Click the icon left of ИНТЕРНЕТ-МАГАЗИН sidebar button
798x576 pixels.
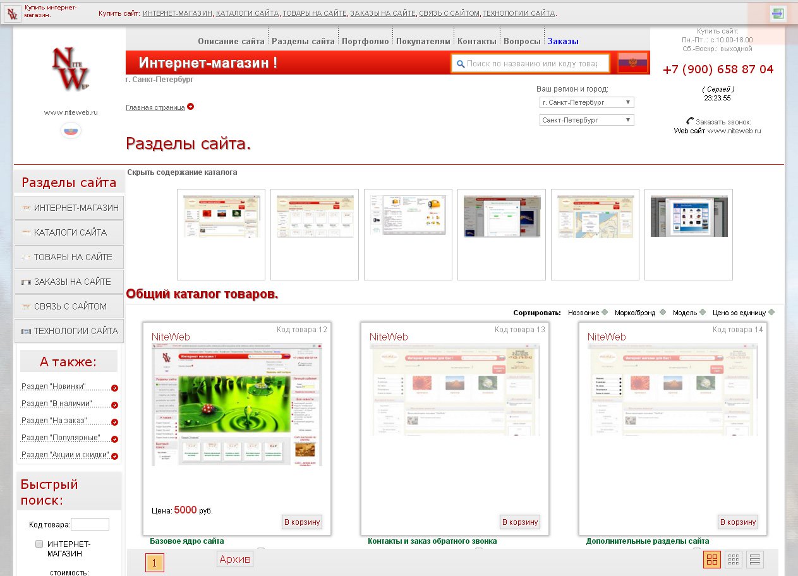(x=26, y=208)
